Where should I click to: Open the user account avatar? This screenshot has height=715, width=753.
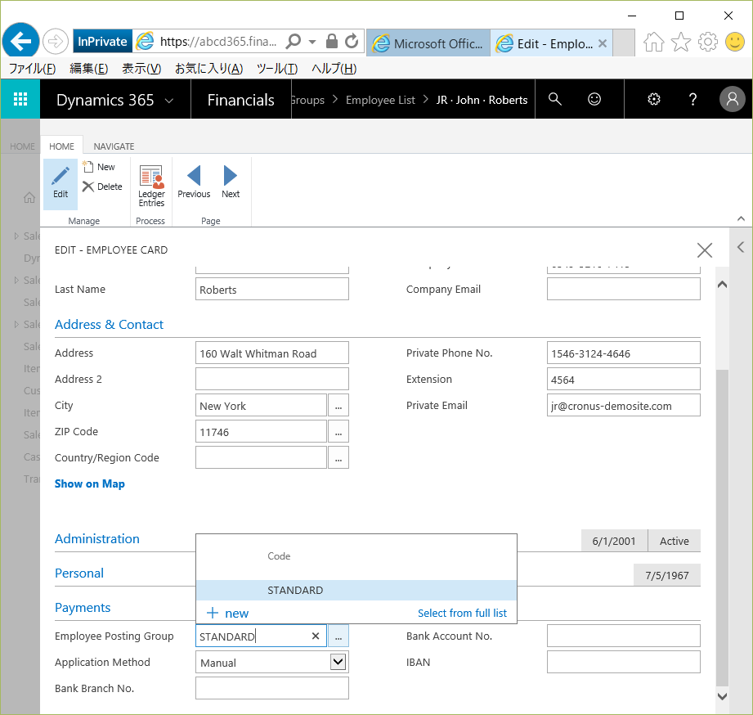732,99
